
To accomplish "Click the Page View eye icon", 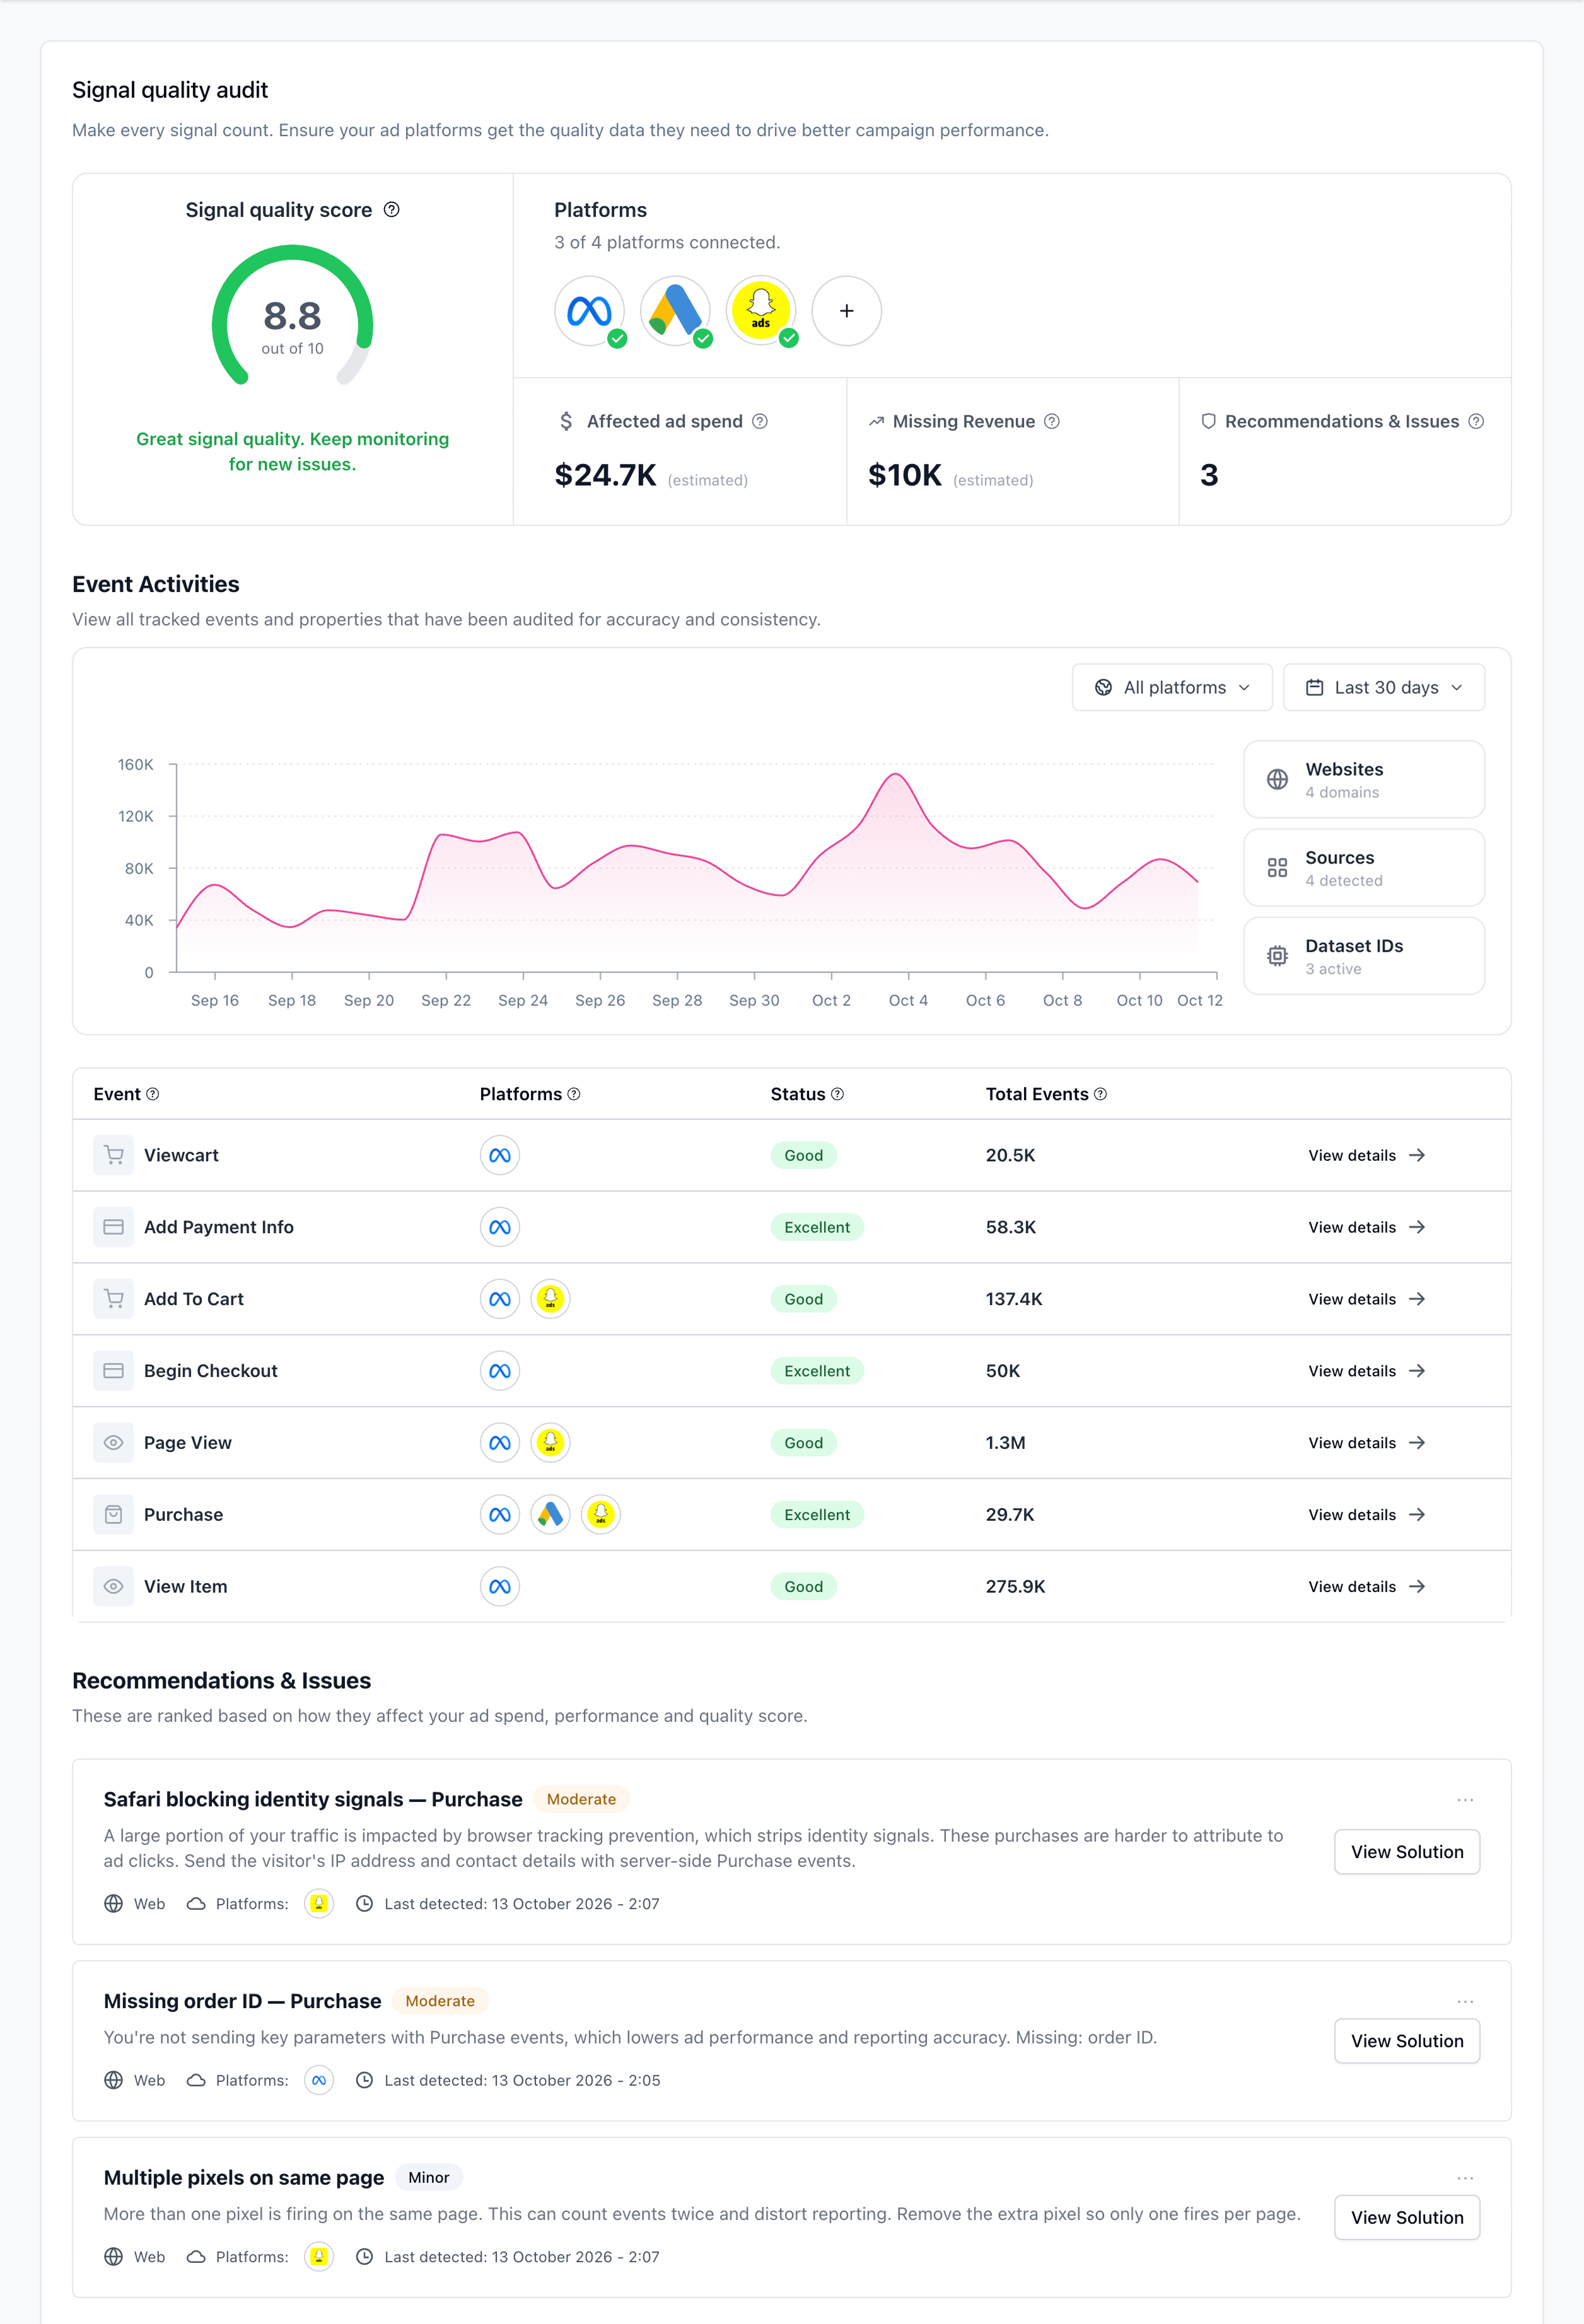I will 114,1443.
